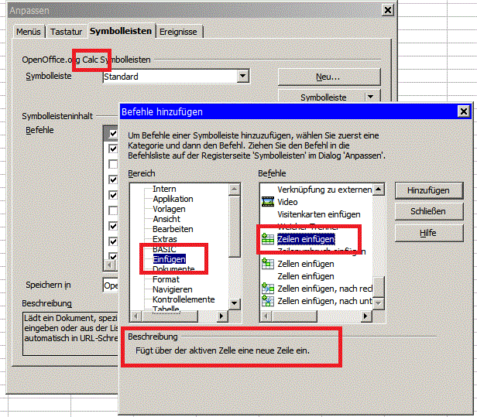The image size is (477, 417).
Task: Switch to the Menüs tab
Action: click(x=29, y=32)
